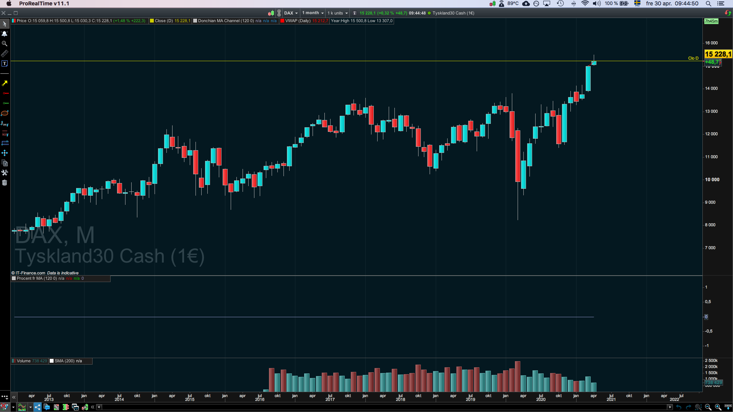Click the 15 228,1 current price tag

tap(718, 54)
